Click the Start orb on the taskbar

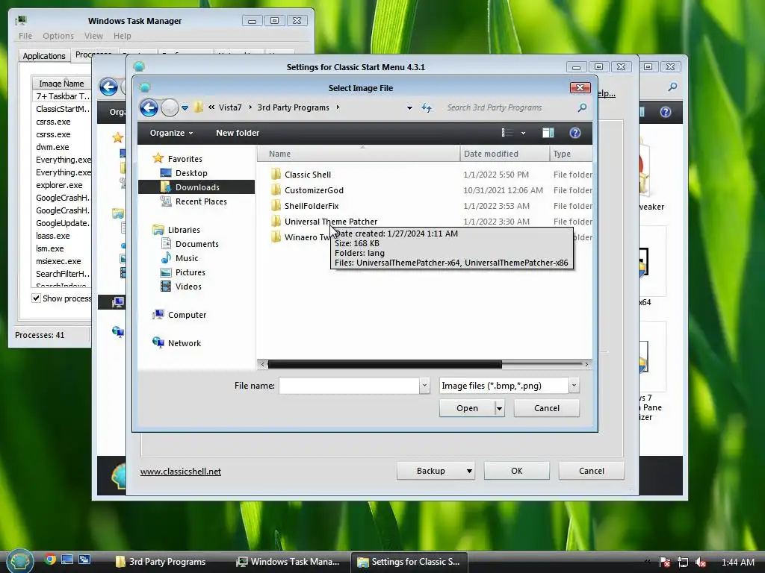(19, 561)
